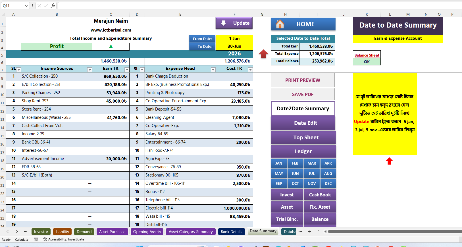Image resolution: width=462 pixels, height=247 pixels.
Task: Open the Income Sources filter dropdown
Action: coord(90,70)
